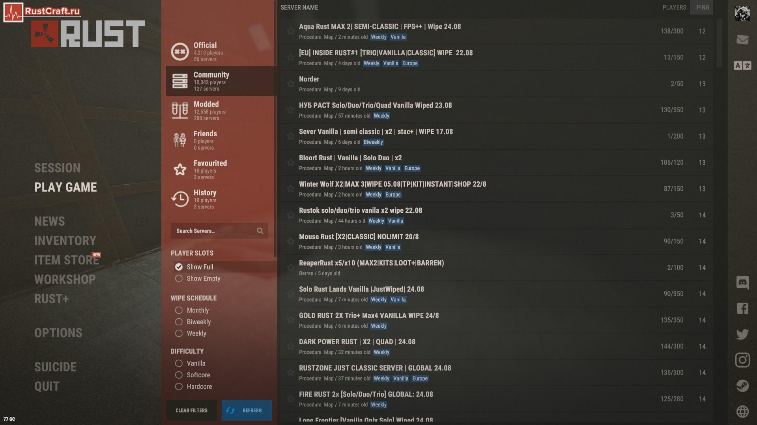Open the mail inbox icon
This screenshot has height=425, width=757.
(x=742, y=39)
